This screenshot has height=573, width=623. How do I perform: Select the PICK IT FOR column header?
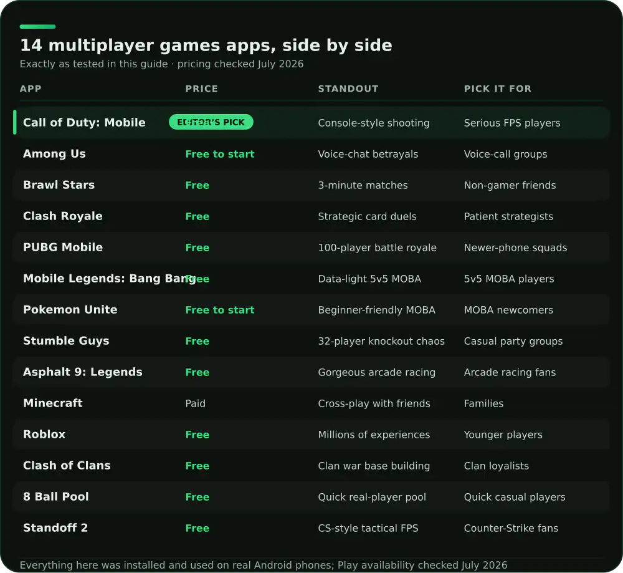click(x=497, y=89)
